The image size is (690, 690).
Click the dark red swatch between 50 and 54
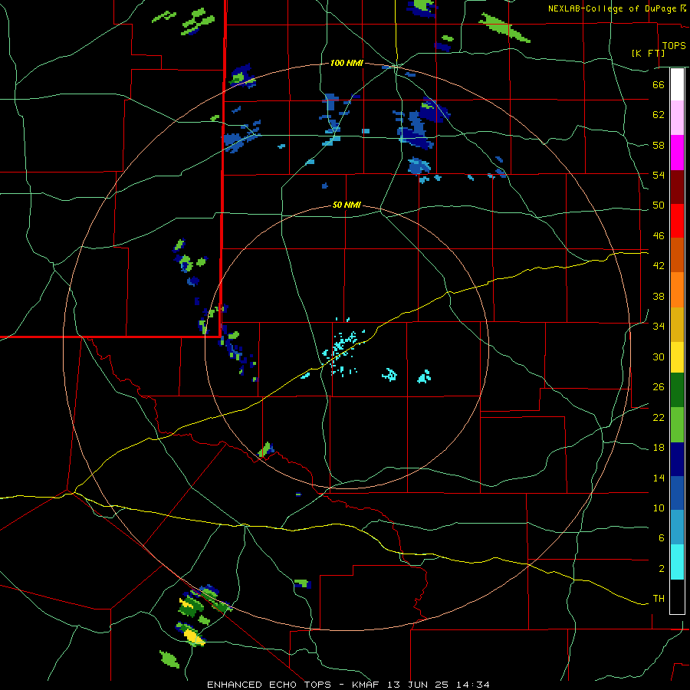click(677, 187)
